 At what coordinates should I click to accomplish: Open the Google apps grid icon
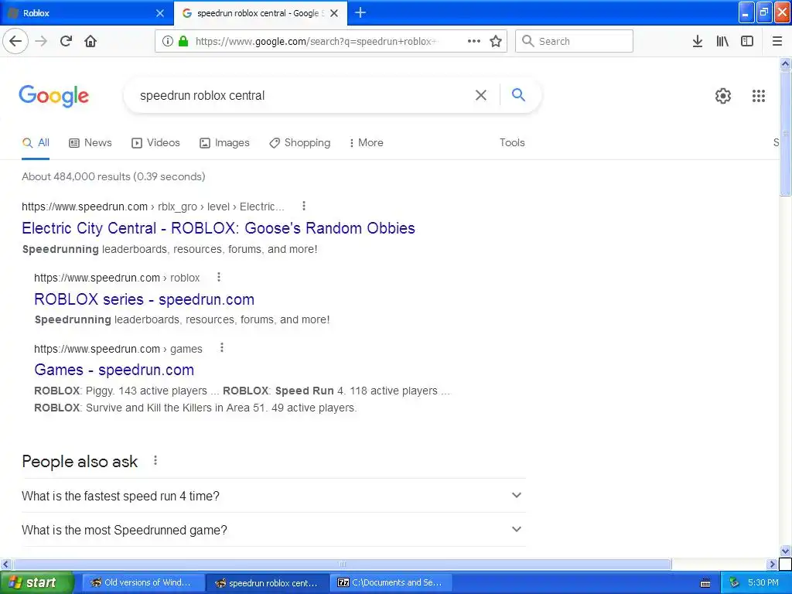(x=758, y=95)
